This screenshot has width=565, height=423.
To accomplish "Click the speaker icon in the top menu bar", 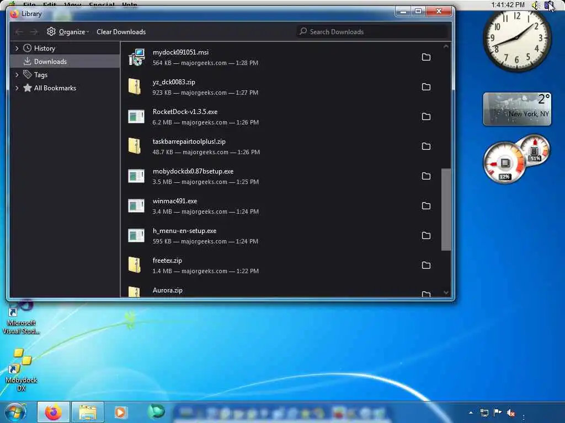I will click(535, 5).
